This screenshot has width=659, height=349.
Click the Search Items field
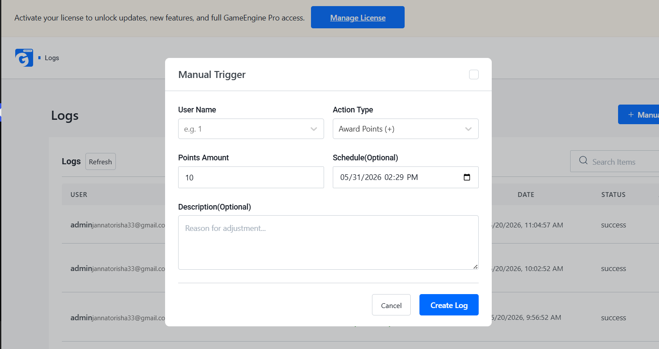coord(615,162)
